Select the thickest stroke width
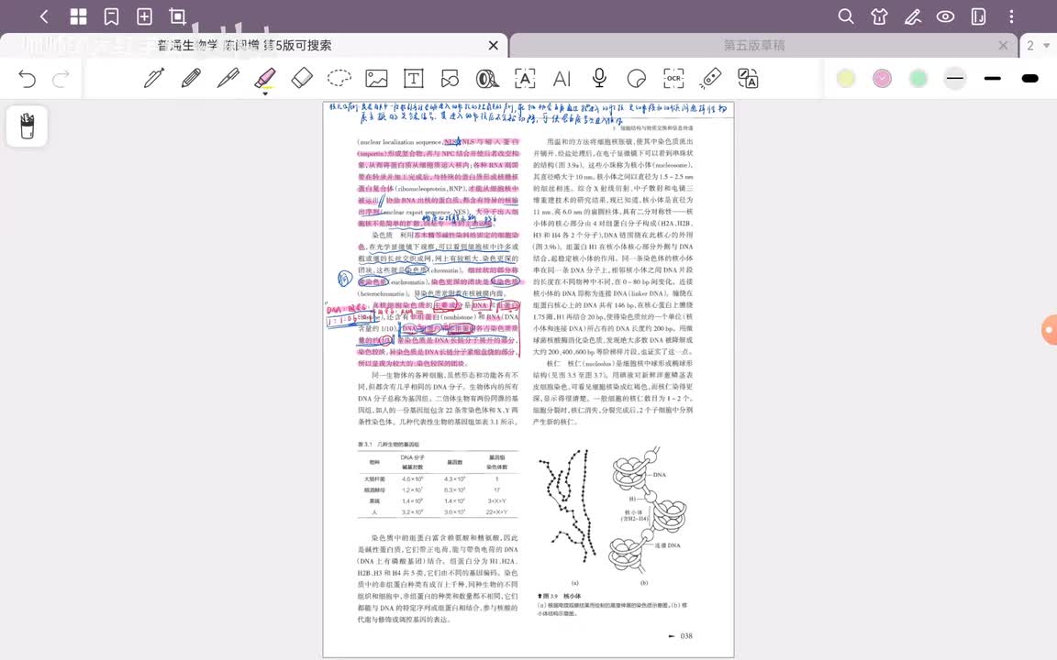The height and width of the screenshot is (660, 1057). (x=1030, y=78)
